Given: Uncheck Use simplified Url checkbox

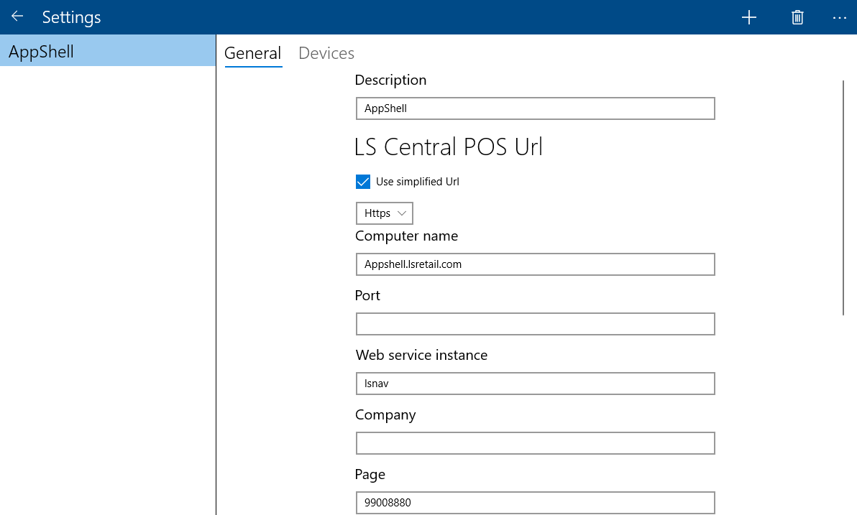Looking at the screenshot, I should click(363, 181).
